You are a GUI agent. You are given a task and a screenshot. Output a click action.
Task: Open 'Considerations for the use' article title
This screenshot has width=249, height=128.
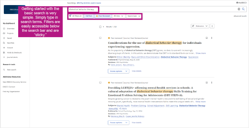(x=155, y=45)
